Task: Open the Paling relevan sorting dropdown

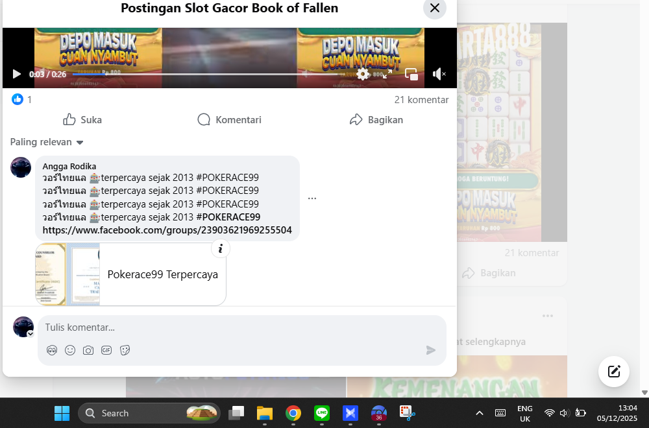Action: point(47,142)
